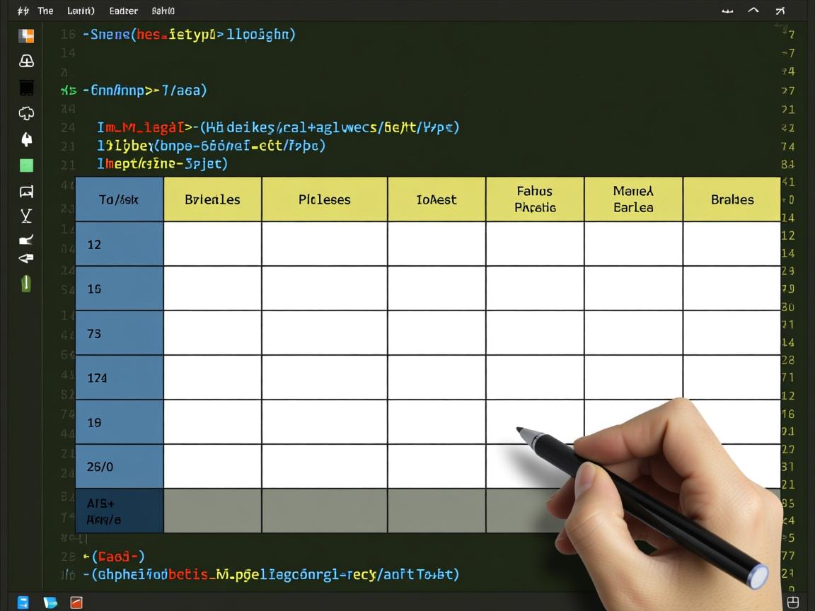Click the 'Brielles' column header

coord(212,199)
